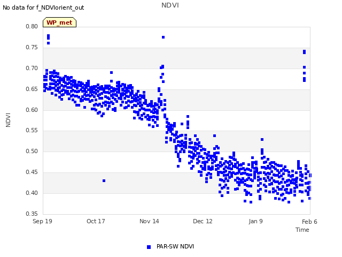Image resolution: width=342 pixels, height=257 pixels.
Task: Click the Time axis label
Action: point(302,230)
